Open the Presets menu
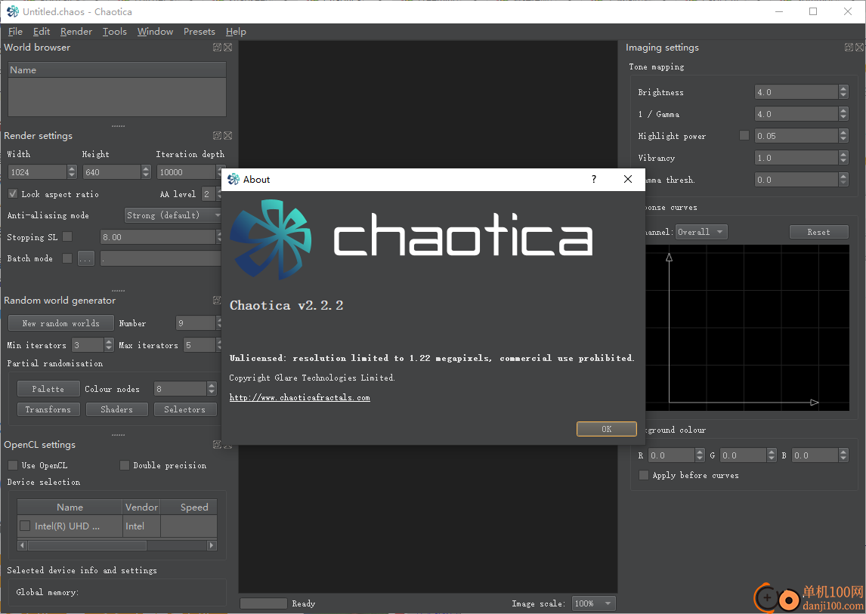 pyautogui.click(x=199, y=32)
